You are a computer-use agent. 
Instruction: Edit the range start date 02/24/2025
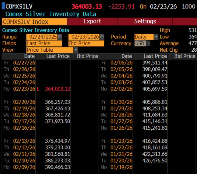42,37
